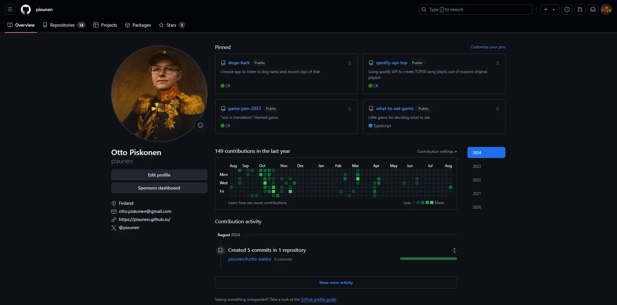
Task: Open the Issues icon in header
Action: [x=567, y=9]
